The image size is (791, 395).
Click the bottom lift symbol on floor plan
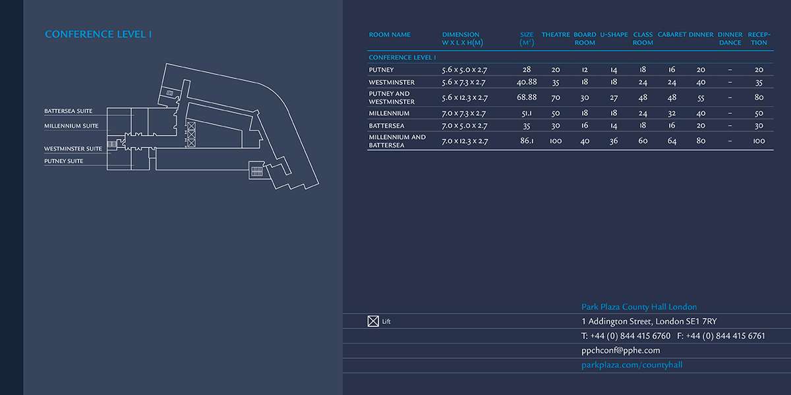(191, 142)
